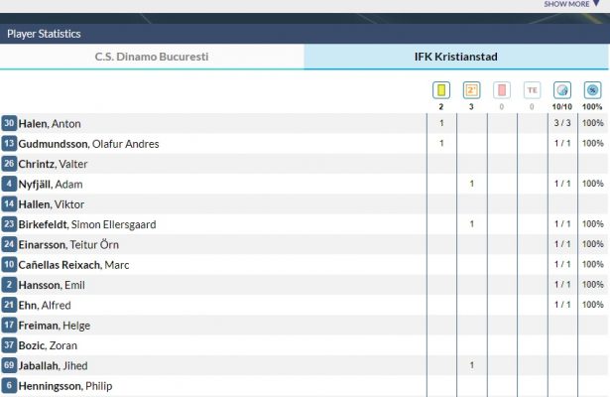The height and width of the screenshot is (397, 610).
Task: Click jersey number 4 badge
Action: [9, 184]
